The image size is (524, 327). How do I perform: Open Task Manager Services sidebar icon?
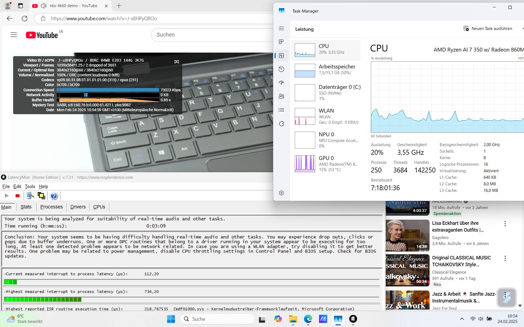(281, 124)
